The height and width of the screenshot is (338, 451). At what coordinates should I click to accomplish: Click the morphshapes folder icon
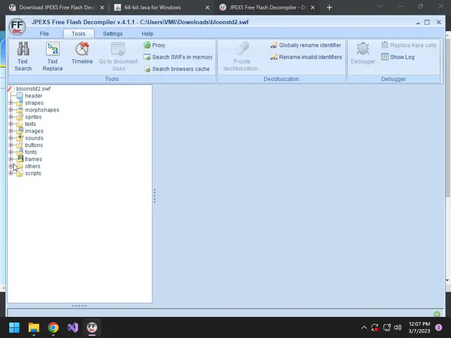click(19, 110)
